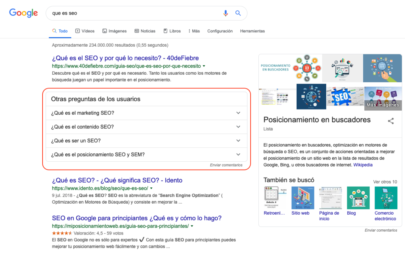Open the 40deFiebre result title link
This screenshot has width=405, height=259.
[x=125, y=58]
